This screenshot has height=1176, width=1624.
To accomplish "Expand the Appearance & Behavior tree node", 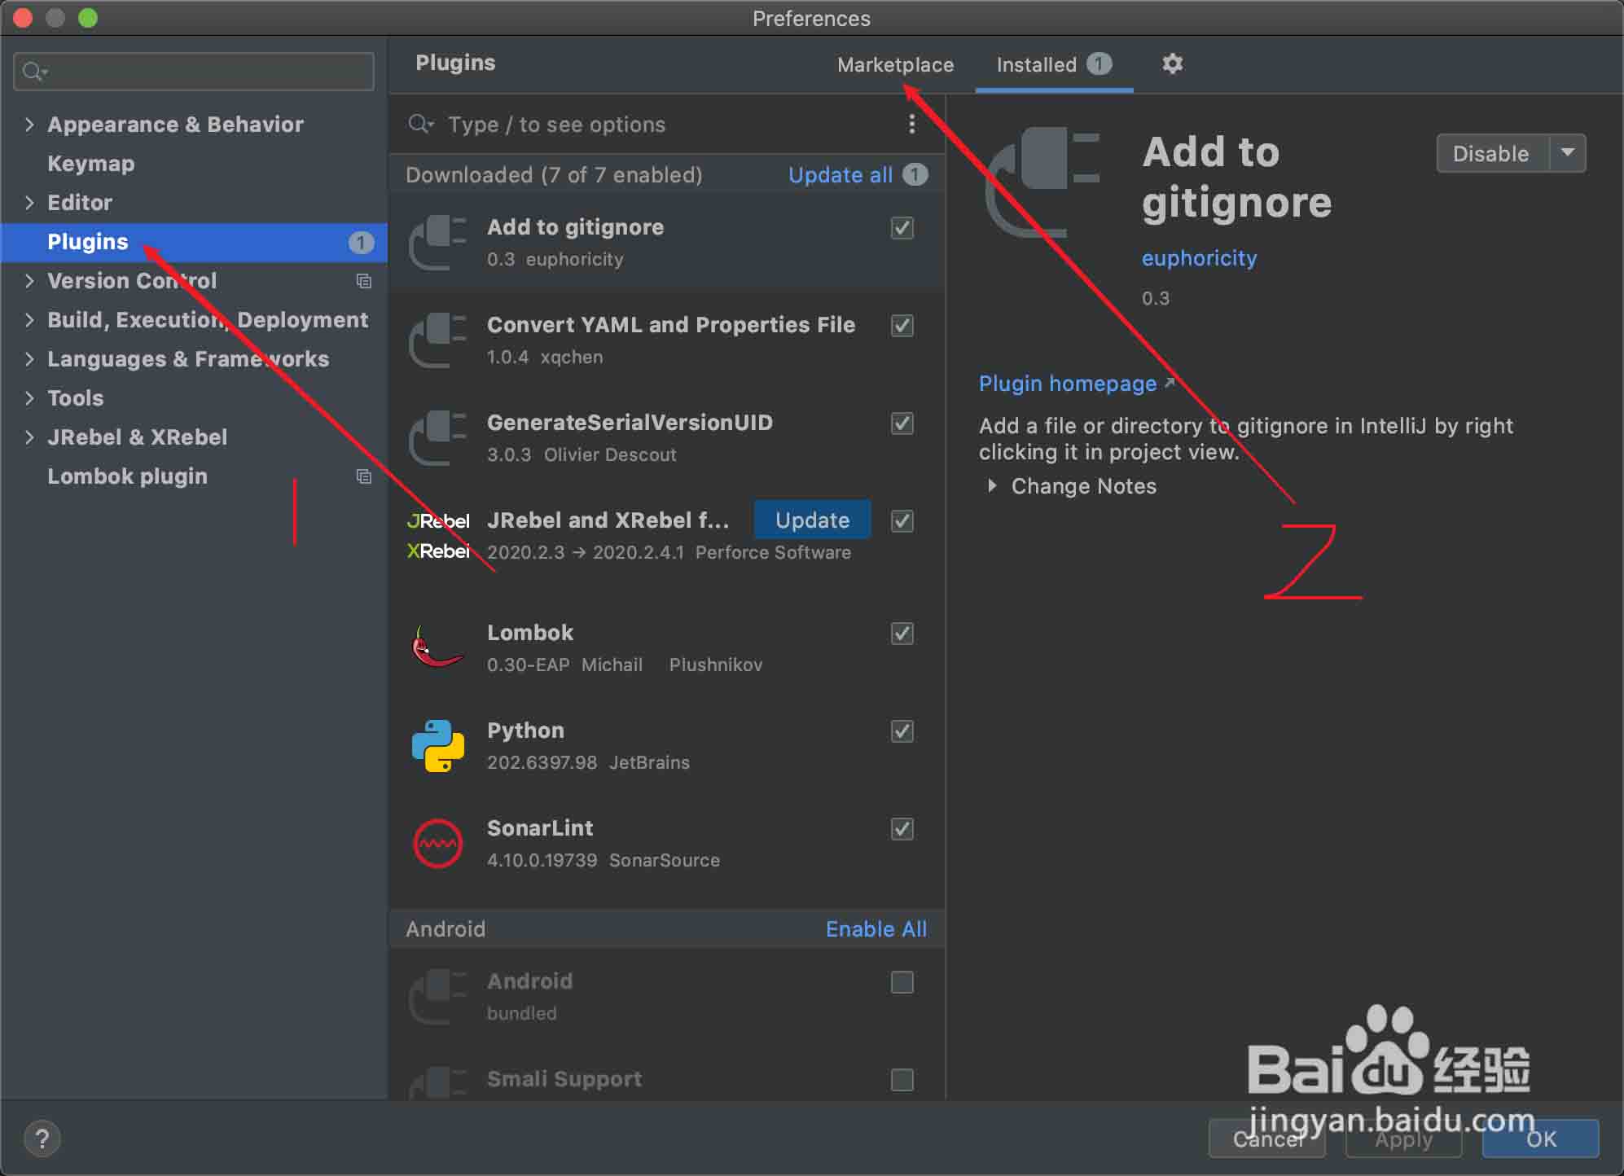I will [29, 125].
